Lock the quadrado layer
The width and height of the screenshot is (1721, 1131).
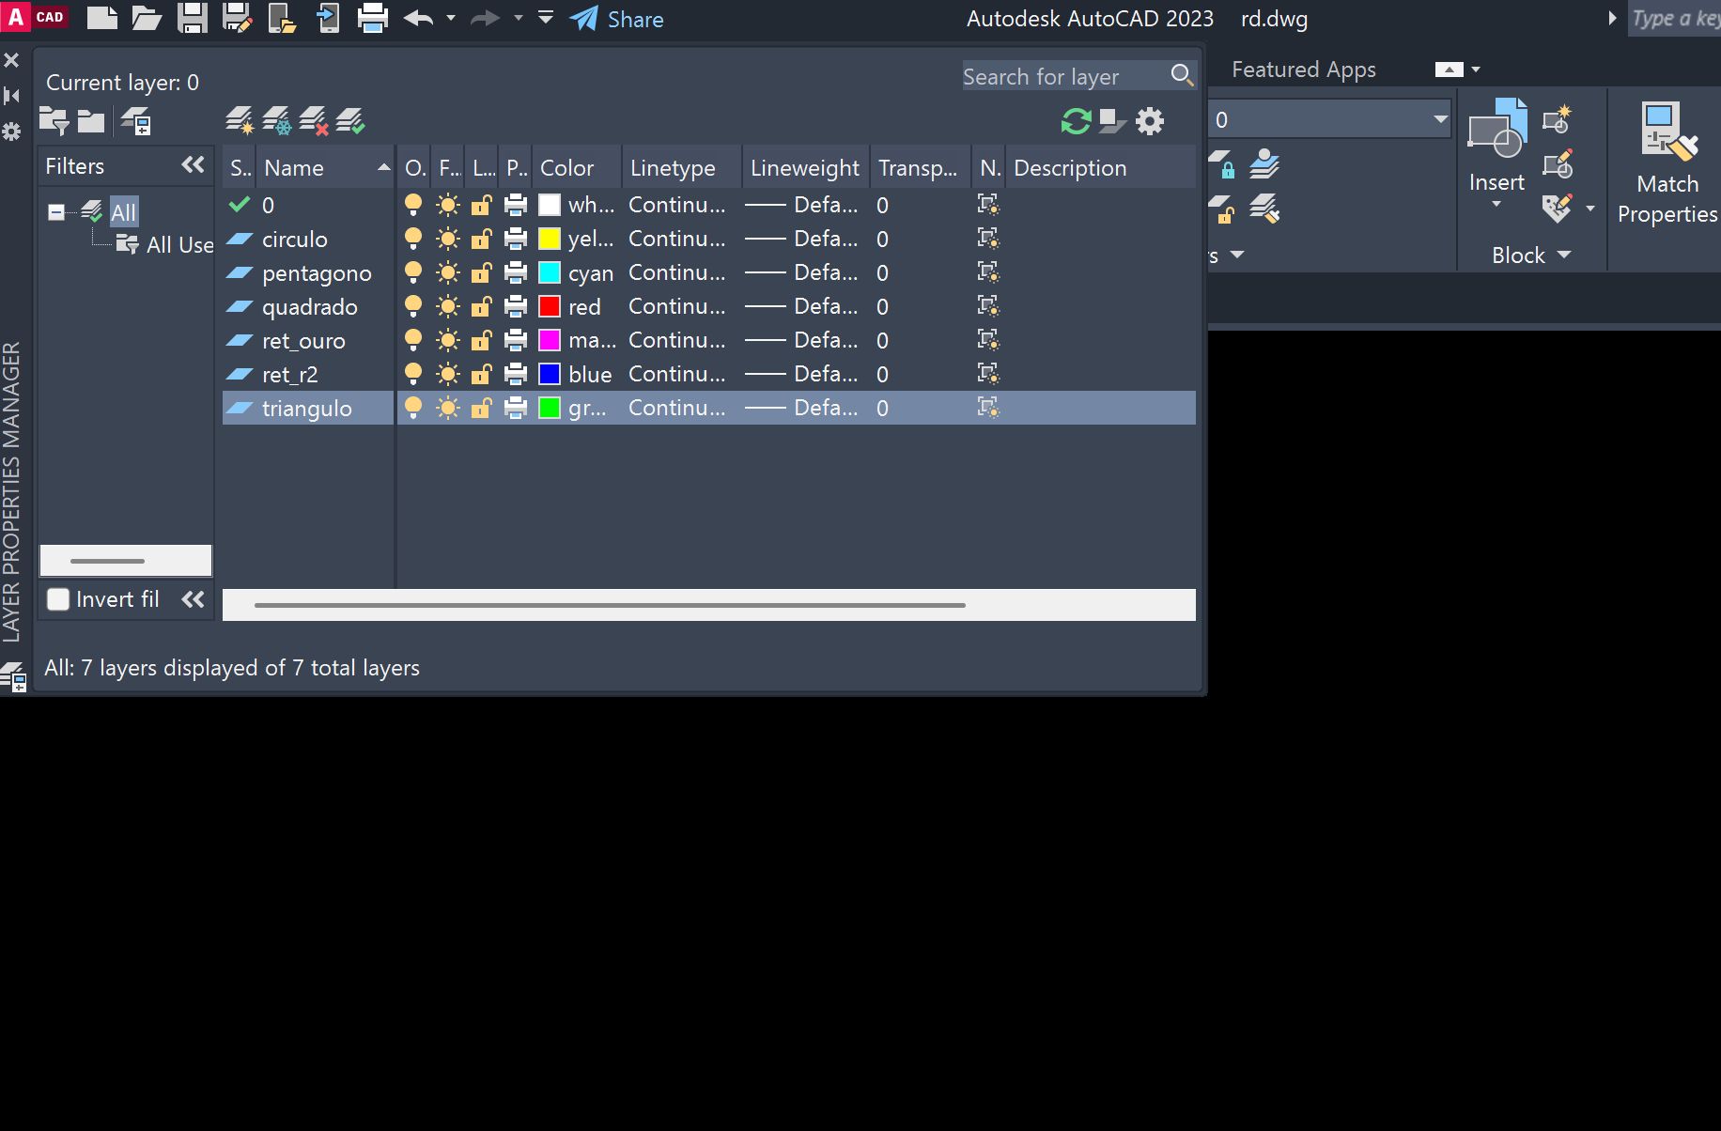(x=481, y=306)
